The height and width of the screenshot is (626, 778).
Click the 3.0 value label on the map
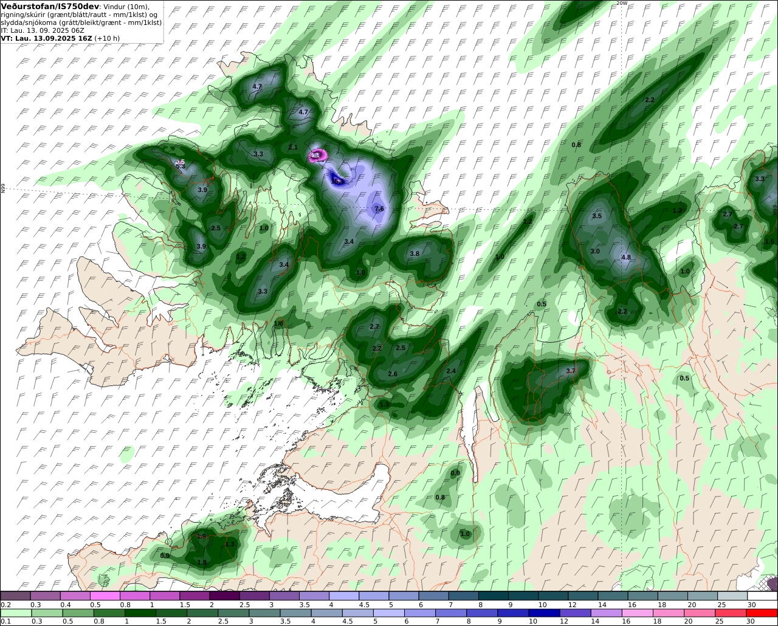click(x=595, y=251)
